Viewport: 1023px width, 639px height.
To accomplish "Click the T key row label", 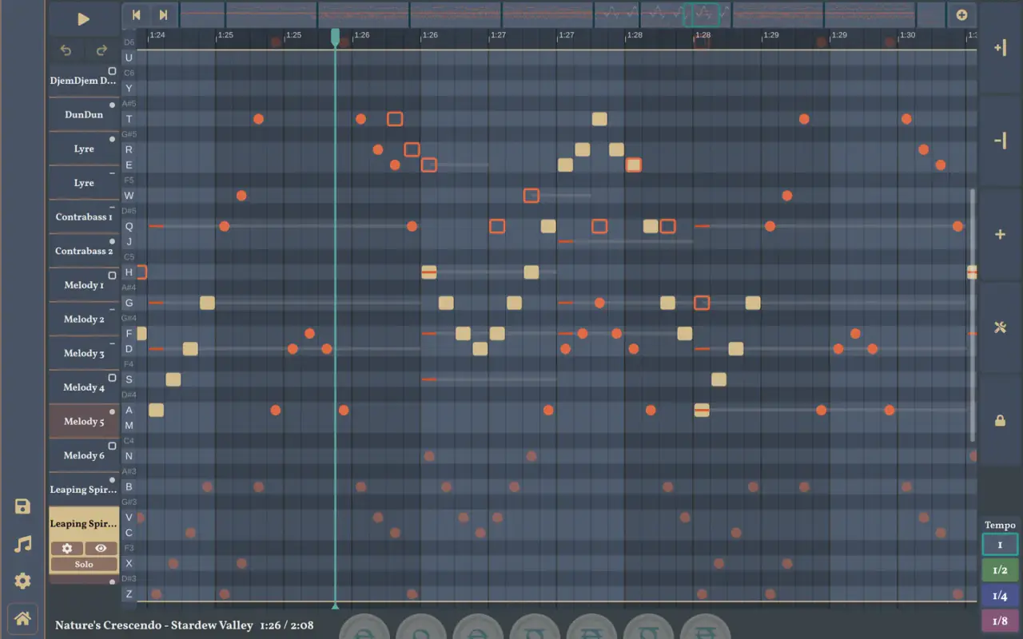I will click(x=129, y=119).
